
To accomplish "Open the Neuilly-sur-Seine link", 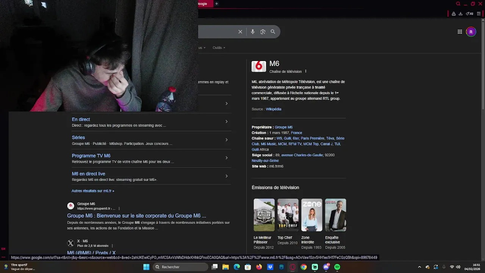I will pos(265,161).
